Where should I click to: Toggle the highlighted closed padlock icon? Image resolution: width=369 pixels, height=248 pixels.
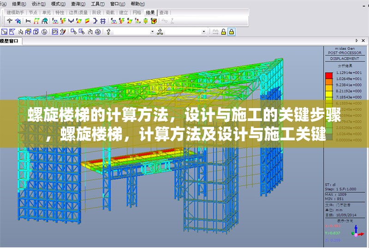(x=231, y=32)
